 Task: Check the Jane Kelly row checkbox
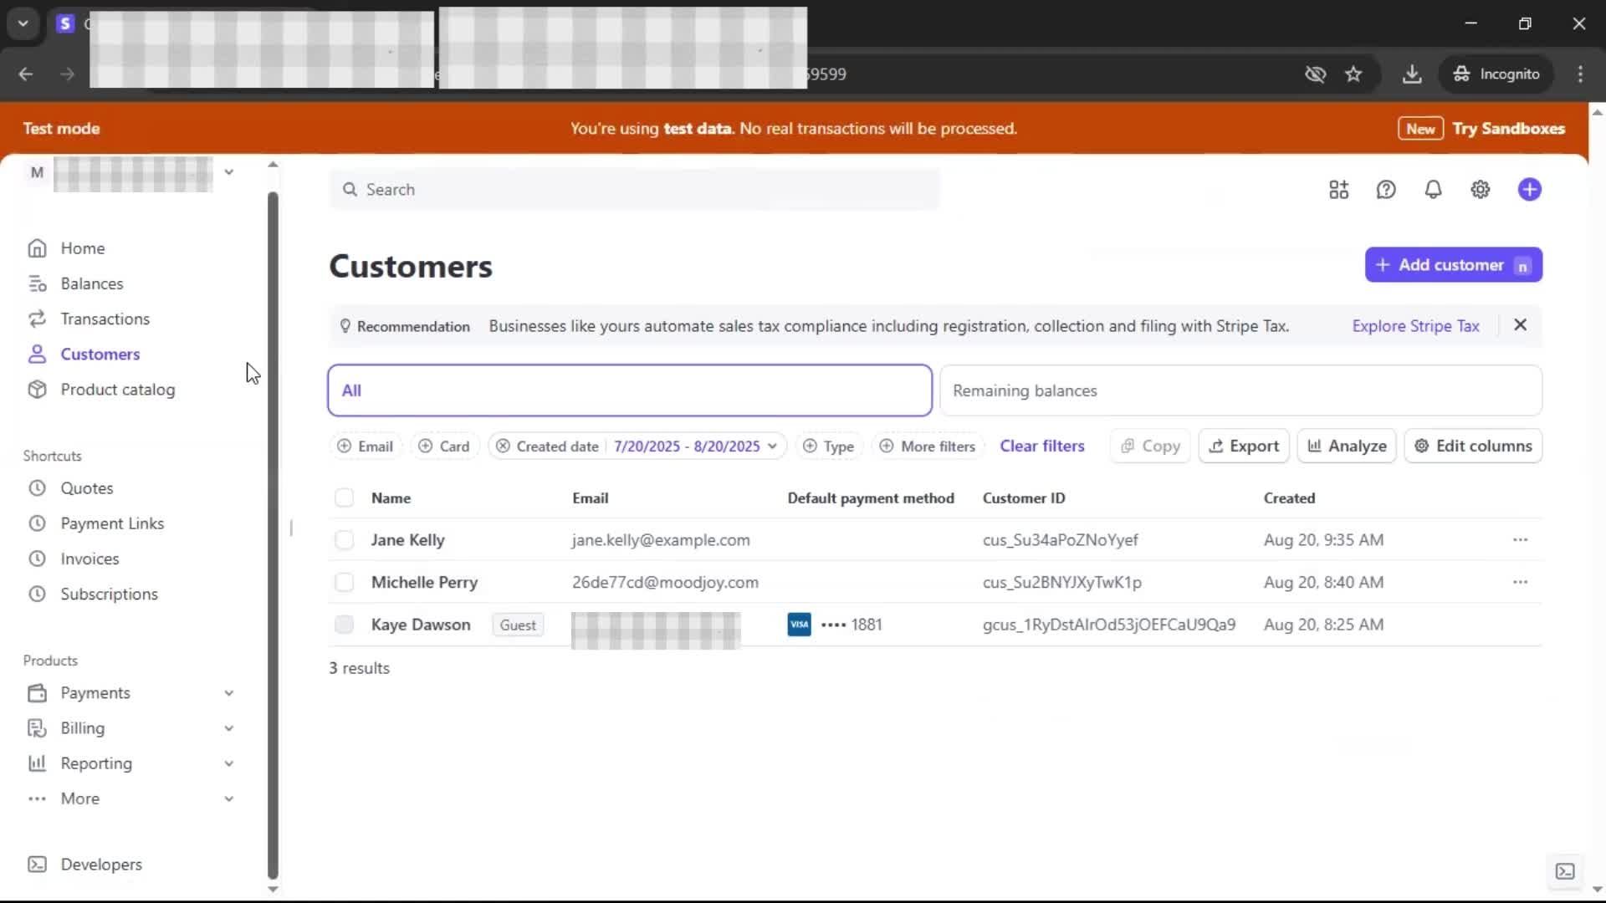344,540
